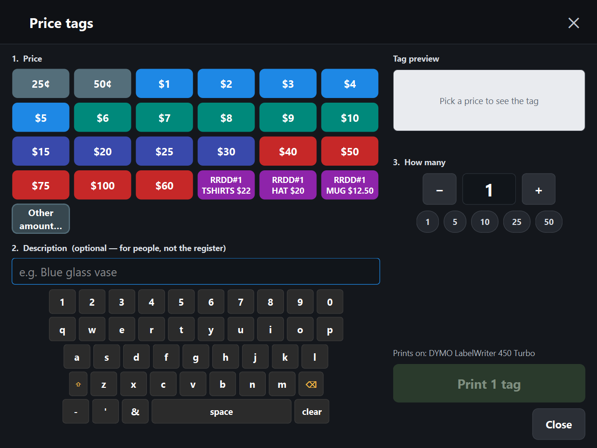
Task: Click the quantity value field showing 1
Action: [489, 189]
